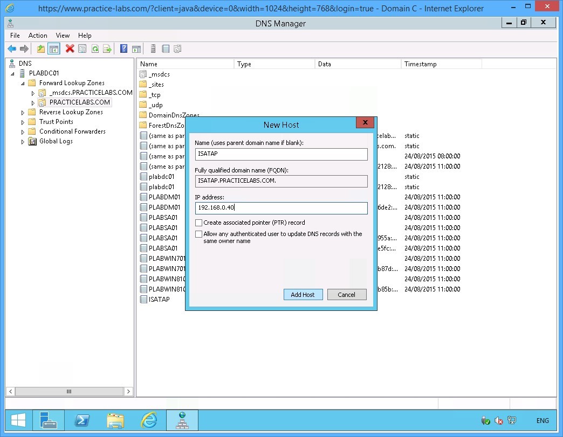Open Windows PowerShell from the taskbar

[x=81, y=420]
